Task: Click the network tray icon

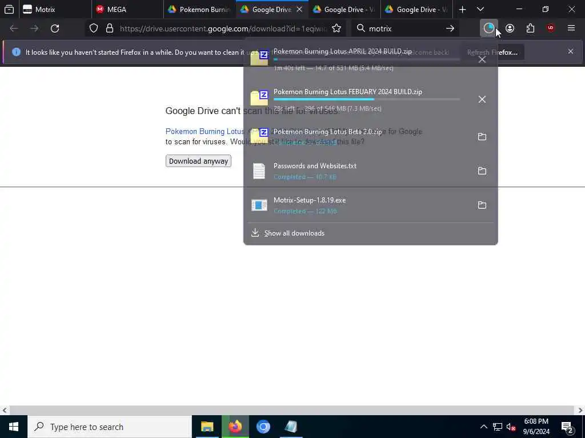Action: [498, 427]
